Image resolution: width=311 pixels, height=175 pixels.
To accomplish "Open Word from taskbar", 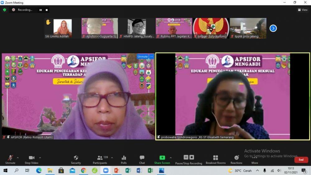I will click(139, 170).
